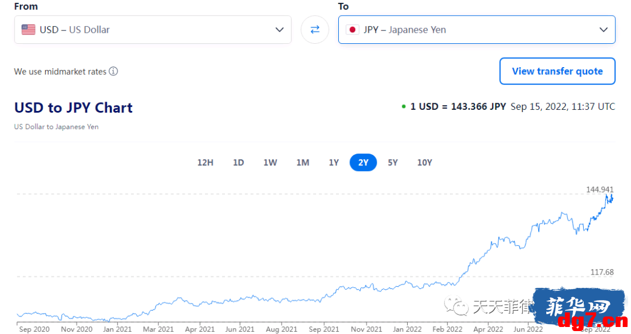Switch chart to 10Y range
This screenshot has height=334, width=631.
425,162
